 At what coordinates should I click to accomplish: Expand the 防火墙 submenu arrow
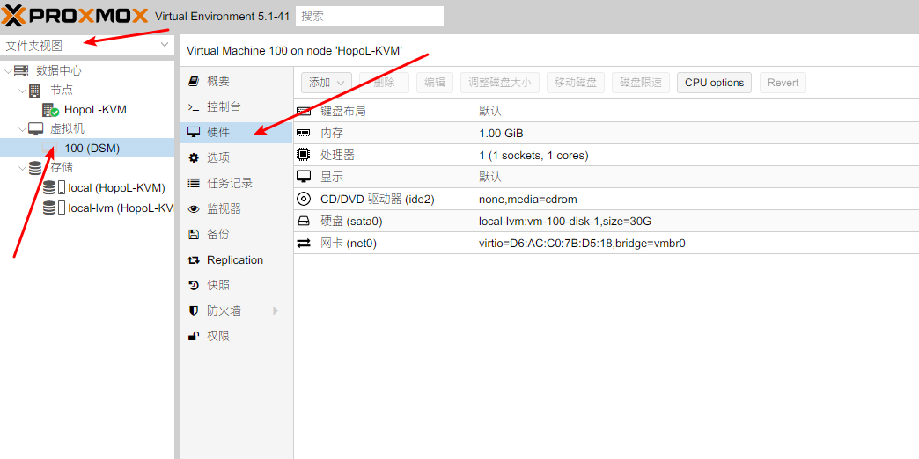[276, 311]
